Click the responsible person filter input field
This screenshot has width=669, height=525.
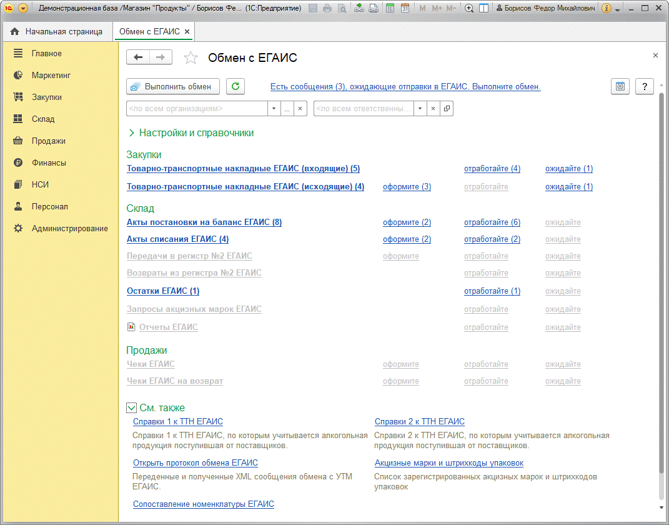click(x=364, y=108)
